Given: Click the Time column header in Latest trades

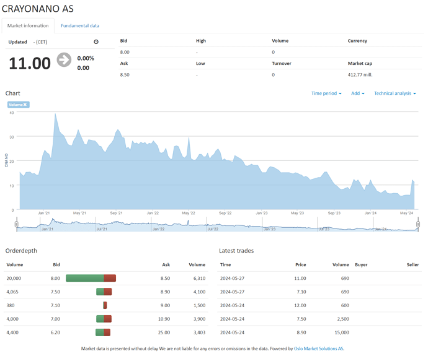Looking at the screenshot, I should pos(225,264).
